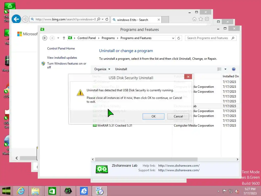This screenshot has width=261, height=196.
Task: Click the bing.com address bar in IE
Action: (x=66, y=19)
